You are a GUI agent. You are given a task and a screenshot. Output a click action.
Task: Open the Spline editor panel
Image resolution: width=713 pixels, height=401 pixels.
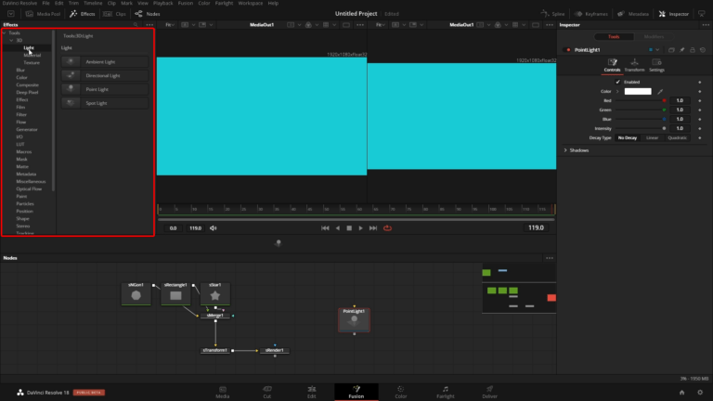(553, 14)
